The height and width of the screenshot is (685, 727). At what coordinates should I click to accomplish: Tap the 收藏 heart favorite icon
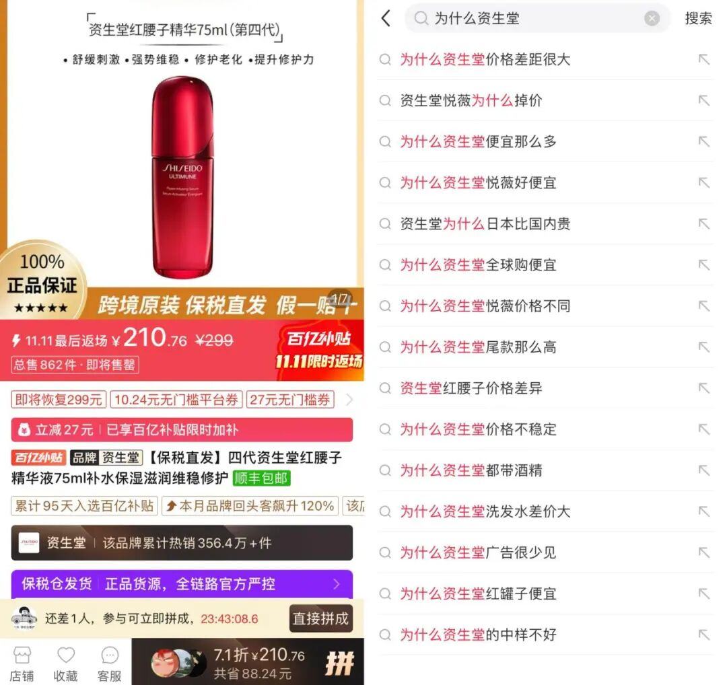(x=65, y=663)
